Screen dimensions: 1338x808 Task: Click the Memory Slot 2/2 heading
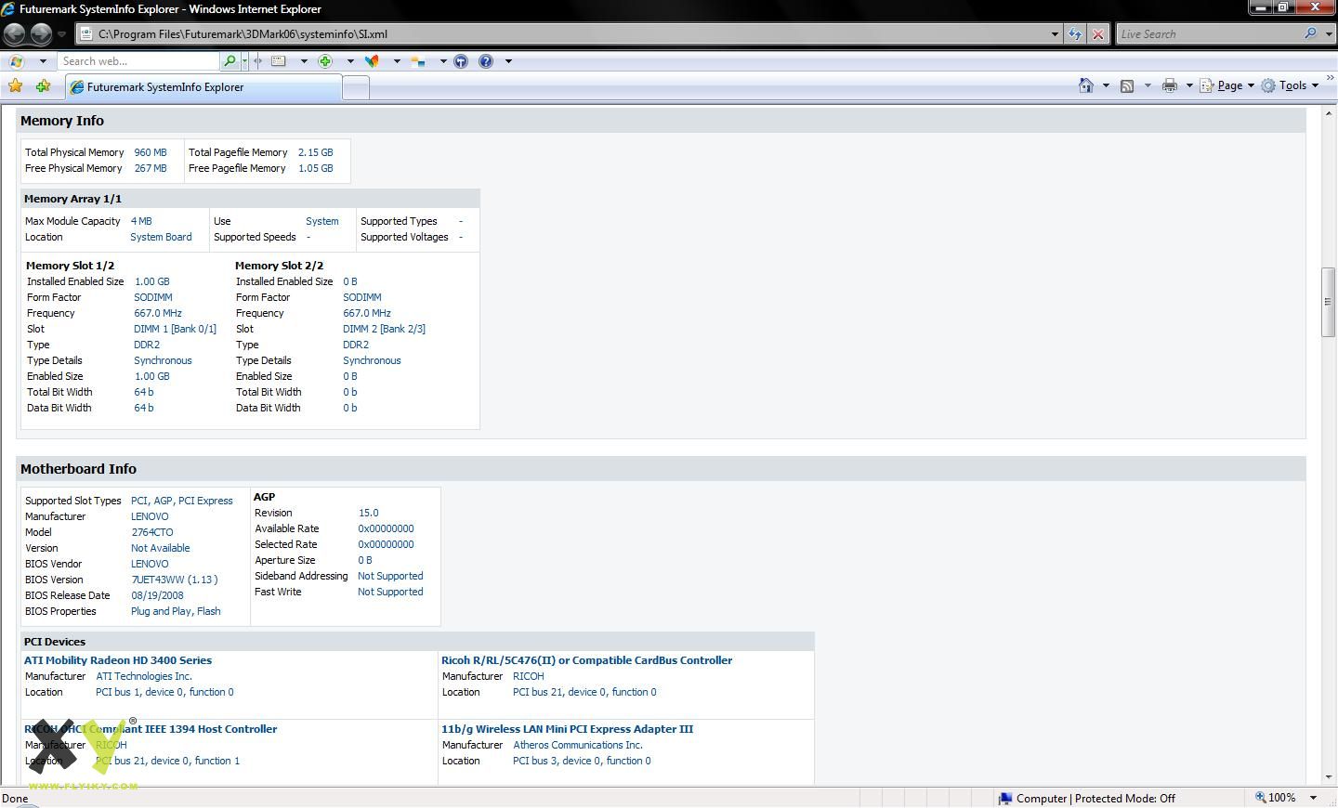click(279, 266)
